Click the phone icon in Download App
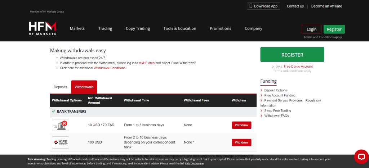The image size is (369, 168). (251, 6)
